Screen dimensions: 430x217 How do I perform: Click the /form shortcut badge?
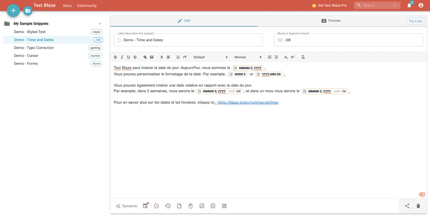point(96,64)
